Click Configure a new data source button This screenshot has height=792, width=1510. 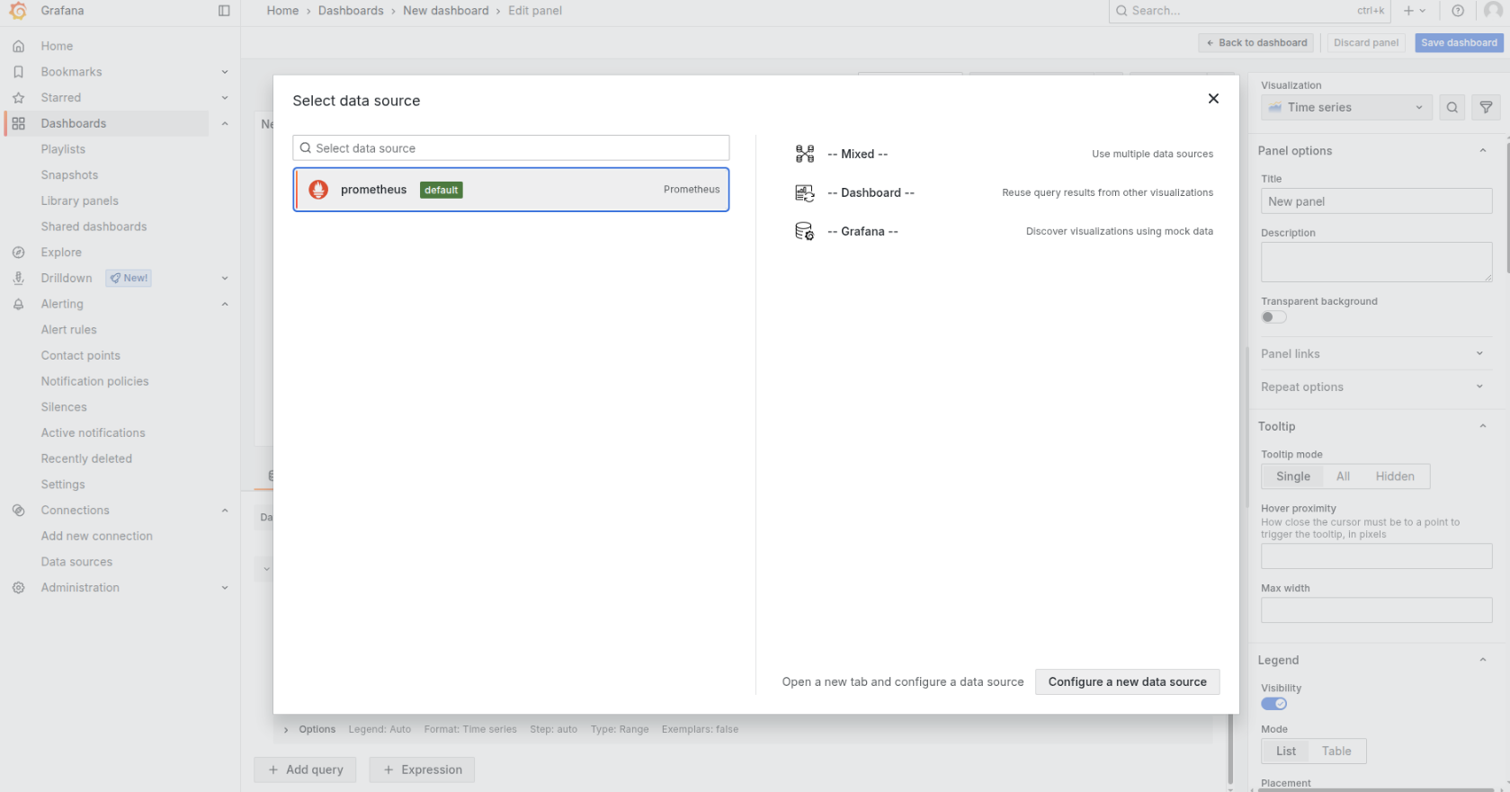pyautogui.click(x=1127, y=681)
